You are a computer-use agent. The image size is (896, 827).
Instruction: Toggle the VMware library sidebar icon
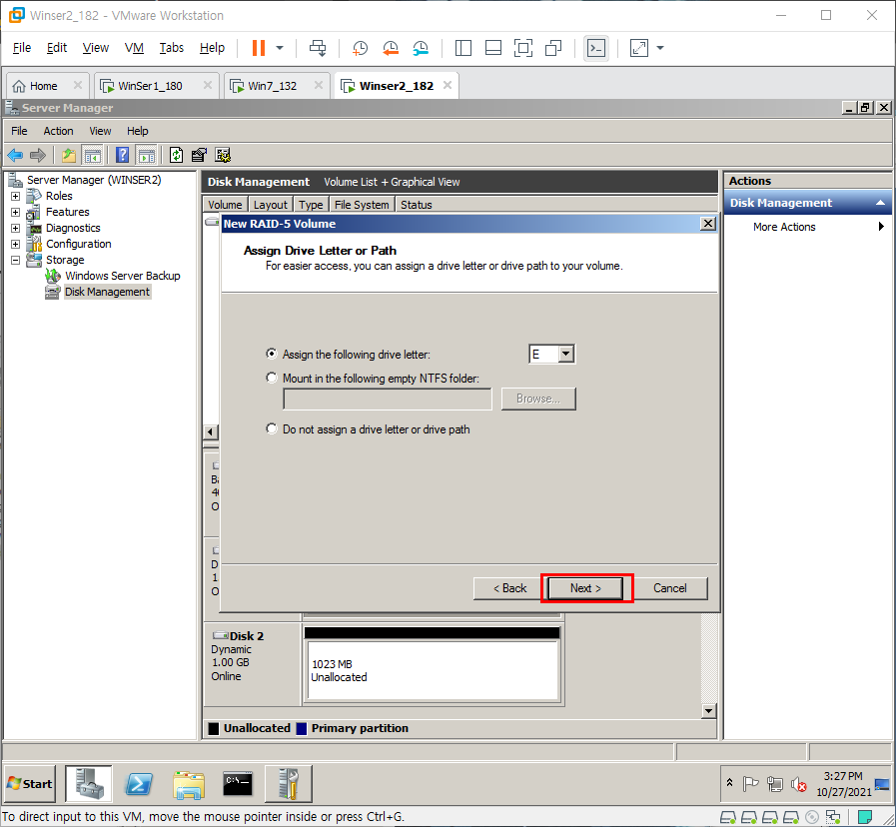(462, 48)
